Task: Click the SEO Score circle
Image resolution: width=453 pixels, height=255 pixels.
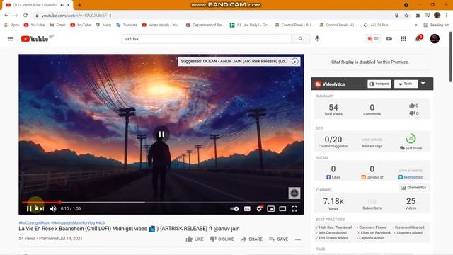Action: pos(411,139)
